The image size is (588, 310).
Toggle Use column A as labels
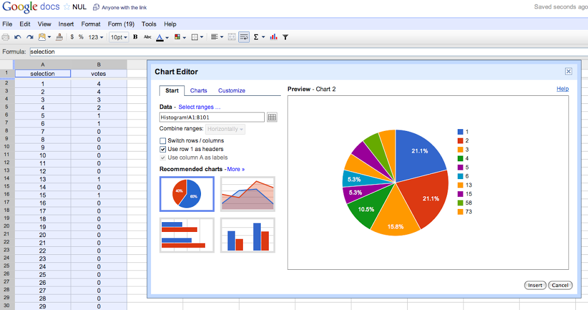pos(163,158)
